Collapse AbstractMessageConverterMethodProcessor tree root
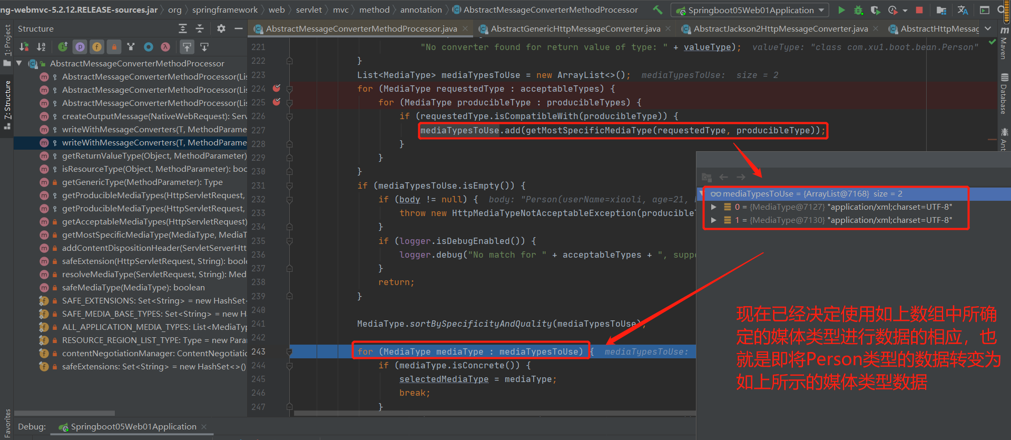This screenshot has width=1011, height=440. click(19, 63)
